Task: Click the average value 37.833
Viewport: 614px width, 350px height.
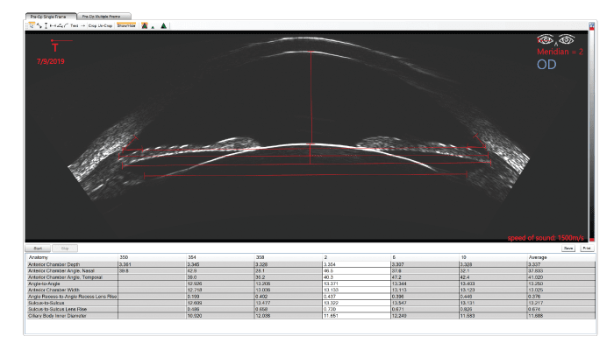Action: tap(536, 270)
